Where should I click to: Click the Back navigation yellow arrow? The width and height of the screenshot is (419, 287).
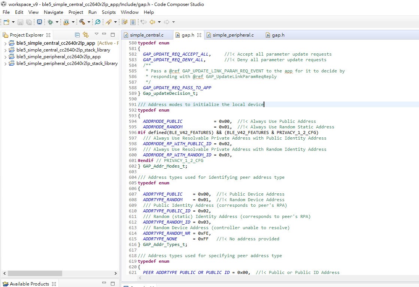point(152,22)
